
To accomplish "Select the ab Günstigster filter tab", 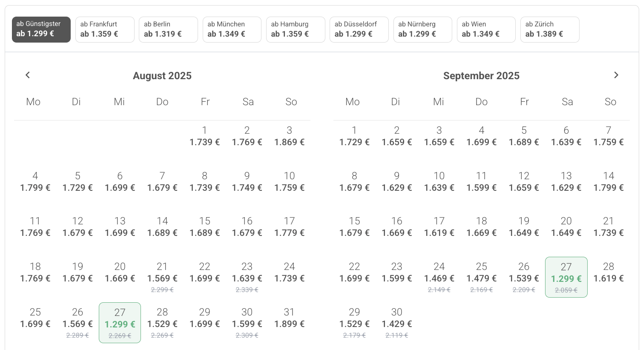I will (x=41, y=29).
